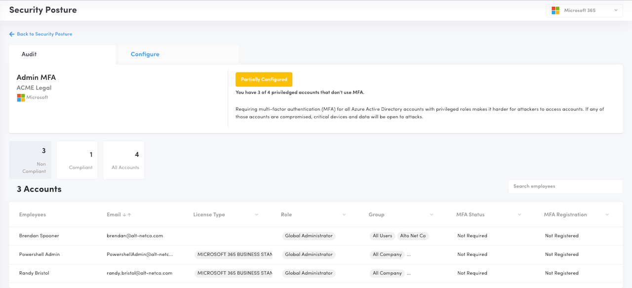Select the Audit tab

29,55
